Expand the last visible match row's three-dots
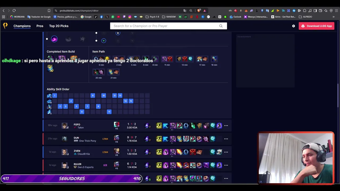 point(226,179)
